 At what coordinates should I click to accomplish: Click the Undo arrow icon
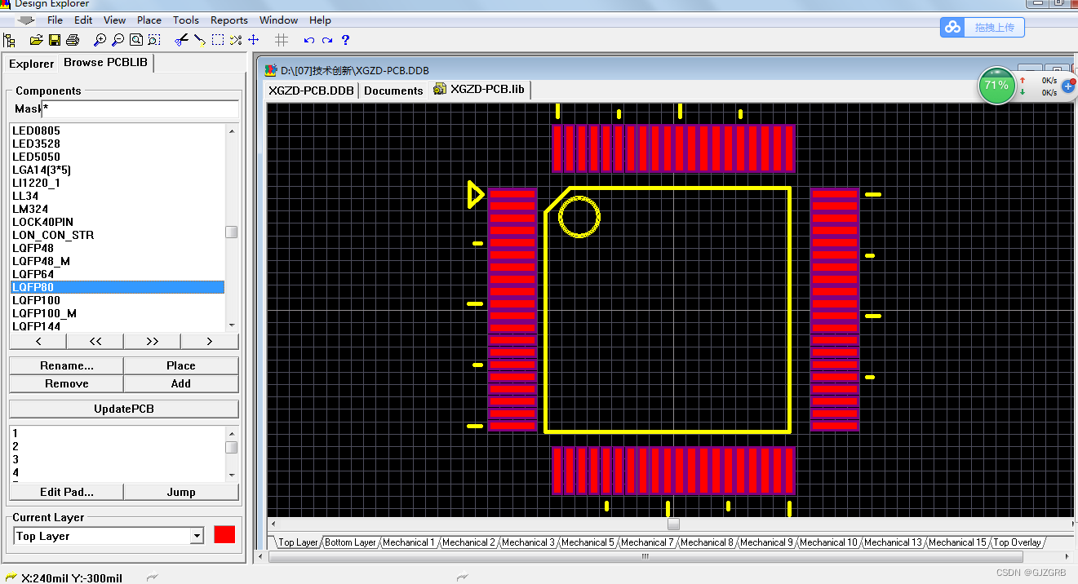pos(308,39)
